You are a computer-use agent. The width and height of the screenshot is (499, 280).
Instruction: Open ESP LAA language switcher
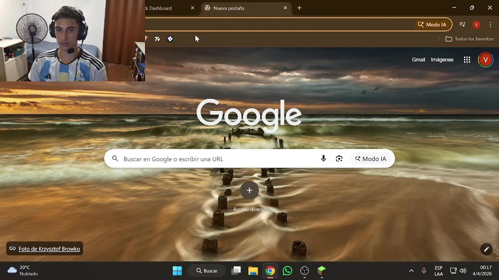439,271
